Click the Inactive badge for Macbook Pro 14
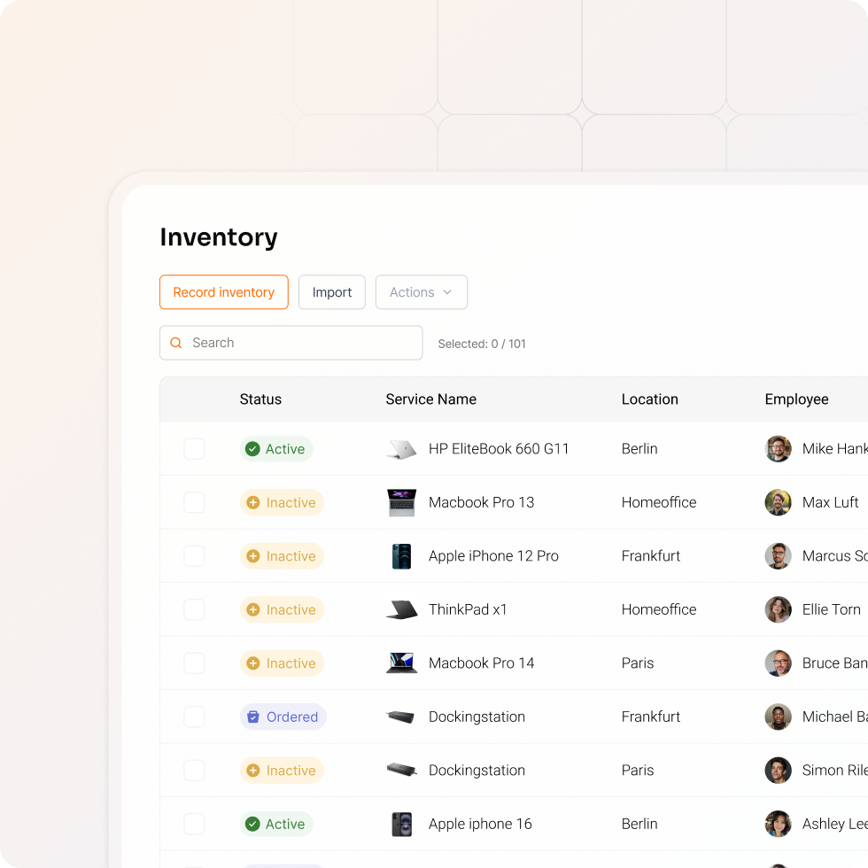The width and height of the screenshot is (868, 868). coord(282,663)
